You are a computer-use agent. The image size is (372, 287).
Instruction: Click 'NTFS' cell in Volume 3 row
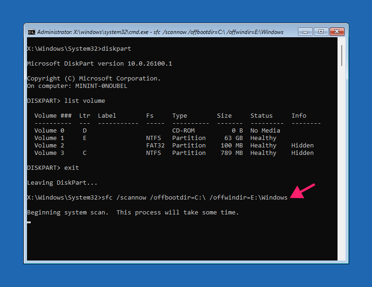154,153
